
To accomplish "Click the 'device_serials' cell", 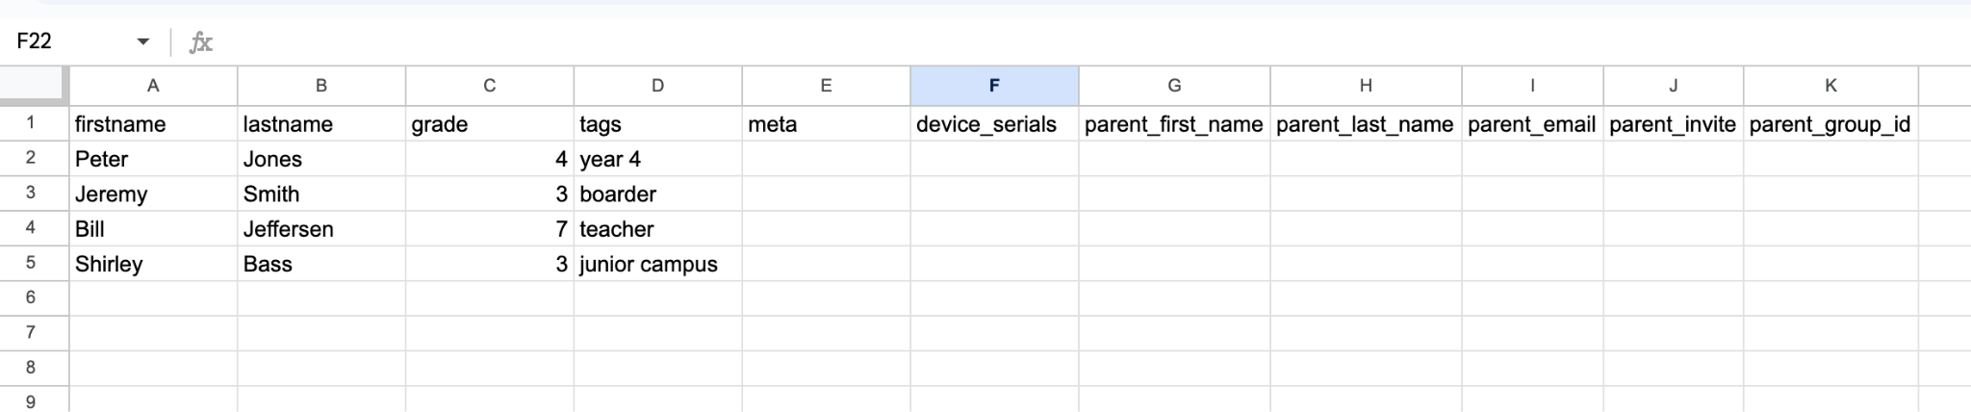I will pyautogui.click(x=993, y=124).
